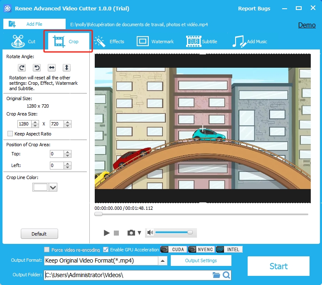Disable the Enable GPU Acceleration checkbox

coord(106,250)
